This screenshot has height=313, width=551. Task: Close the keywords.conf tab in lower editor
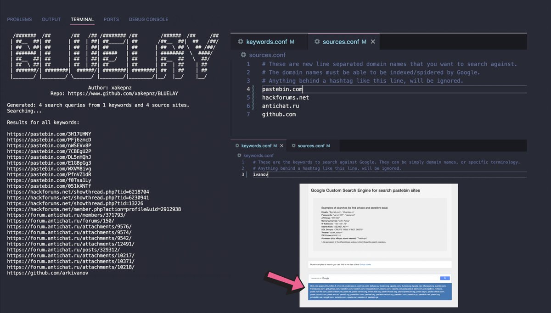pyautogui.click(x=282, y=146)
